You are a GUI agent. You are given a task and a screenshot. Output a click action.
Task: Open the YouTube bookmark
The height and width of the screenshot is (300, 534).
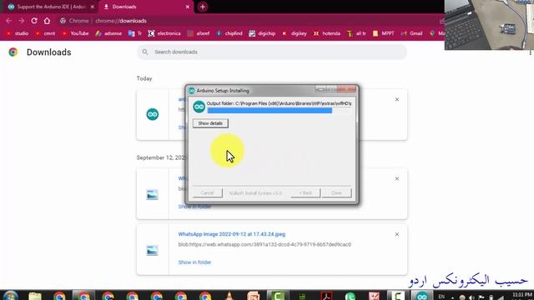[x=75, y=33]
